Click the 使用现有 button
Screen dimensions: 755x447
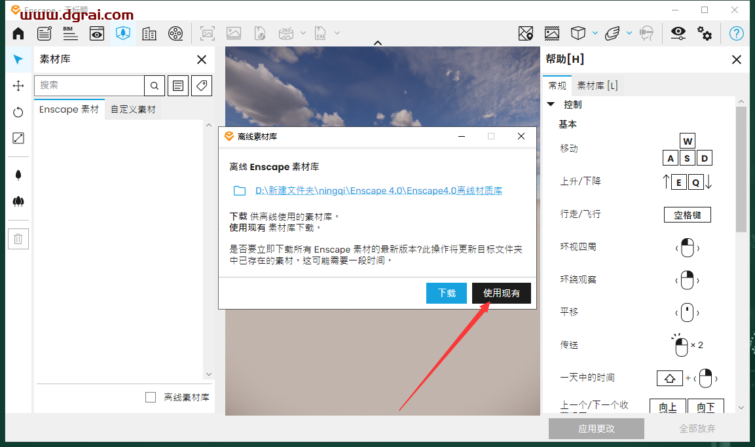tap(501, 293)
